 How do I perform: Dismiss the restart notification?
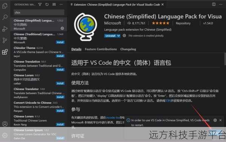pos(220,120)
